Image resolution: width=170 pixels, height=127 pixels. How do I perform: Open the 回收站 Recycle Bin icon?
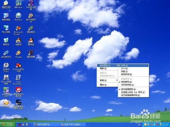(6, 42)
